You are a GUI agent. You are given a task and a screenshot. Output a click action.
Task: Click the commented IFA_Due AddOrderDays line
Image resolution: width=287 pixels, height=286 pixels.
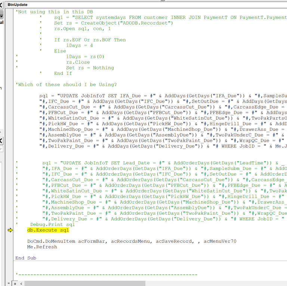coord(164,169)
